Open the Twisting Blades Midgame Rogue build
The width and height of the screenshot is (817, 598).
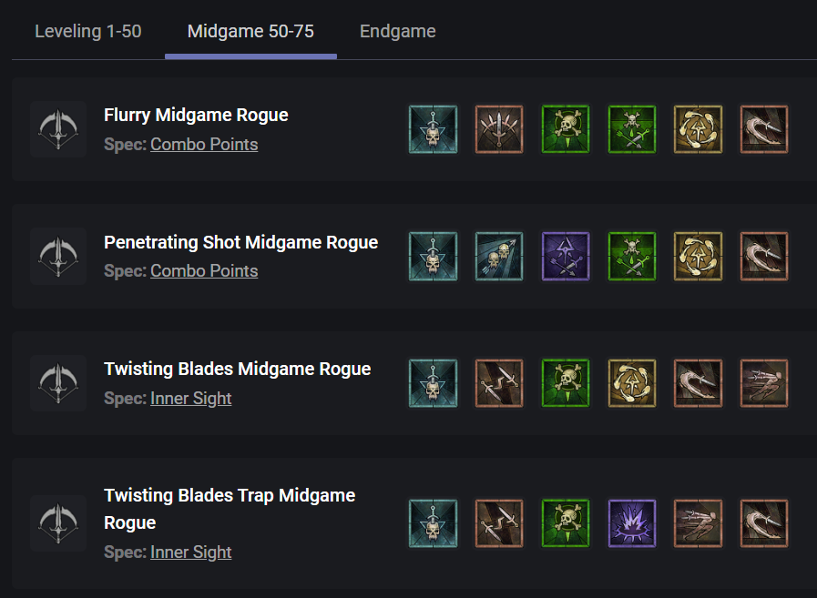point(237,369)
